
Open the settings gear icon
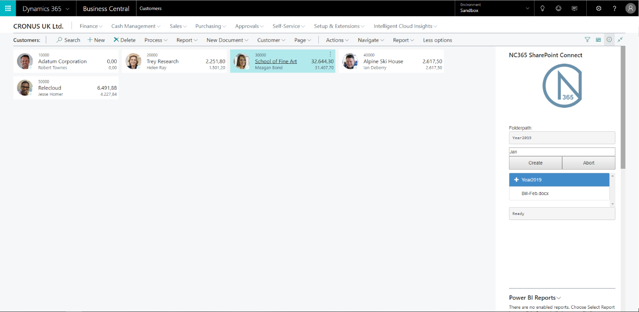coord(599,8)
